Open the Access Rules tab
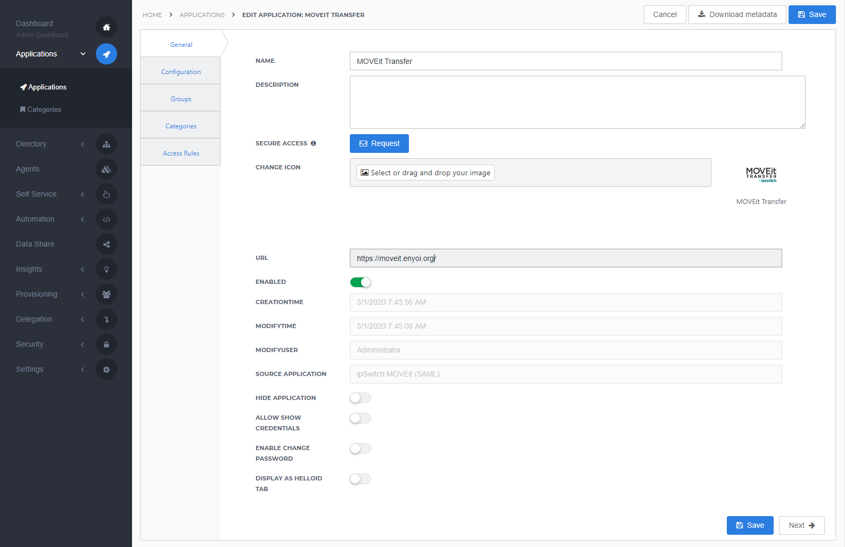Screen dimensions: 845x547 pyautogui.click(x=181, y=153)
